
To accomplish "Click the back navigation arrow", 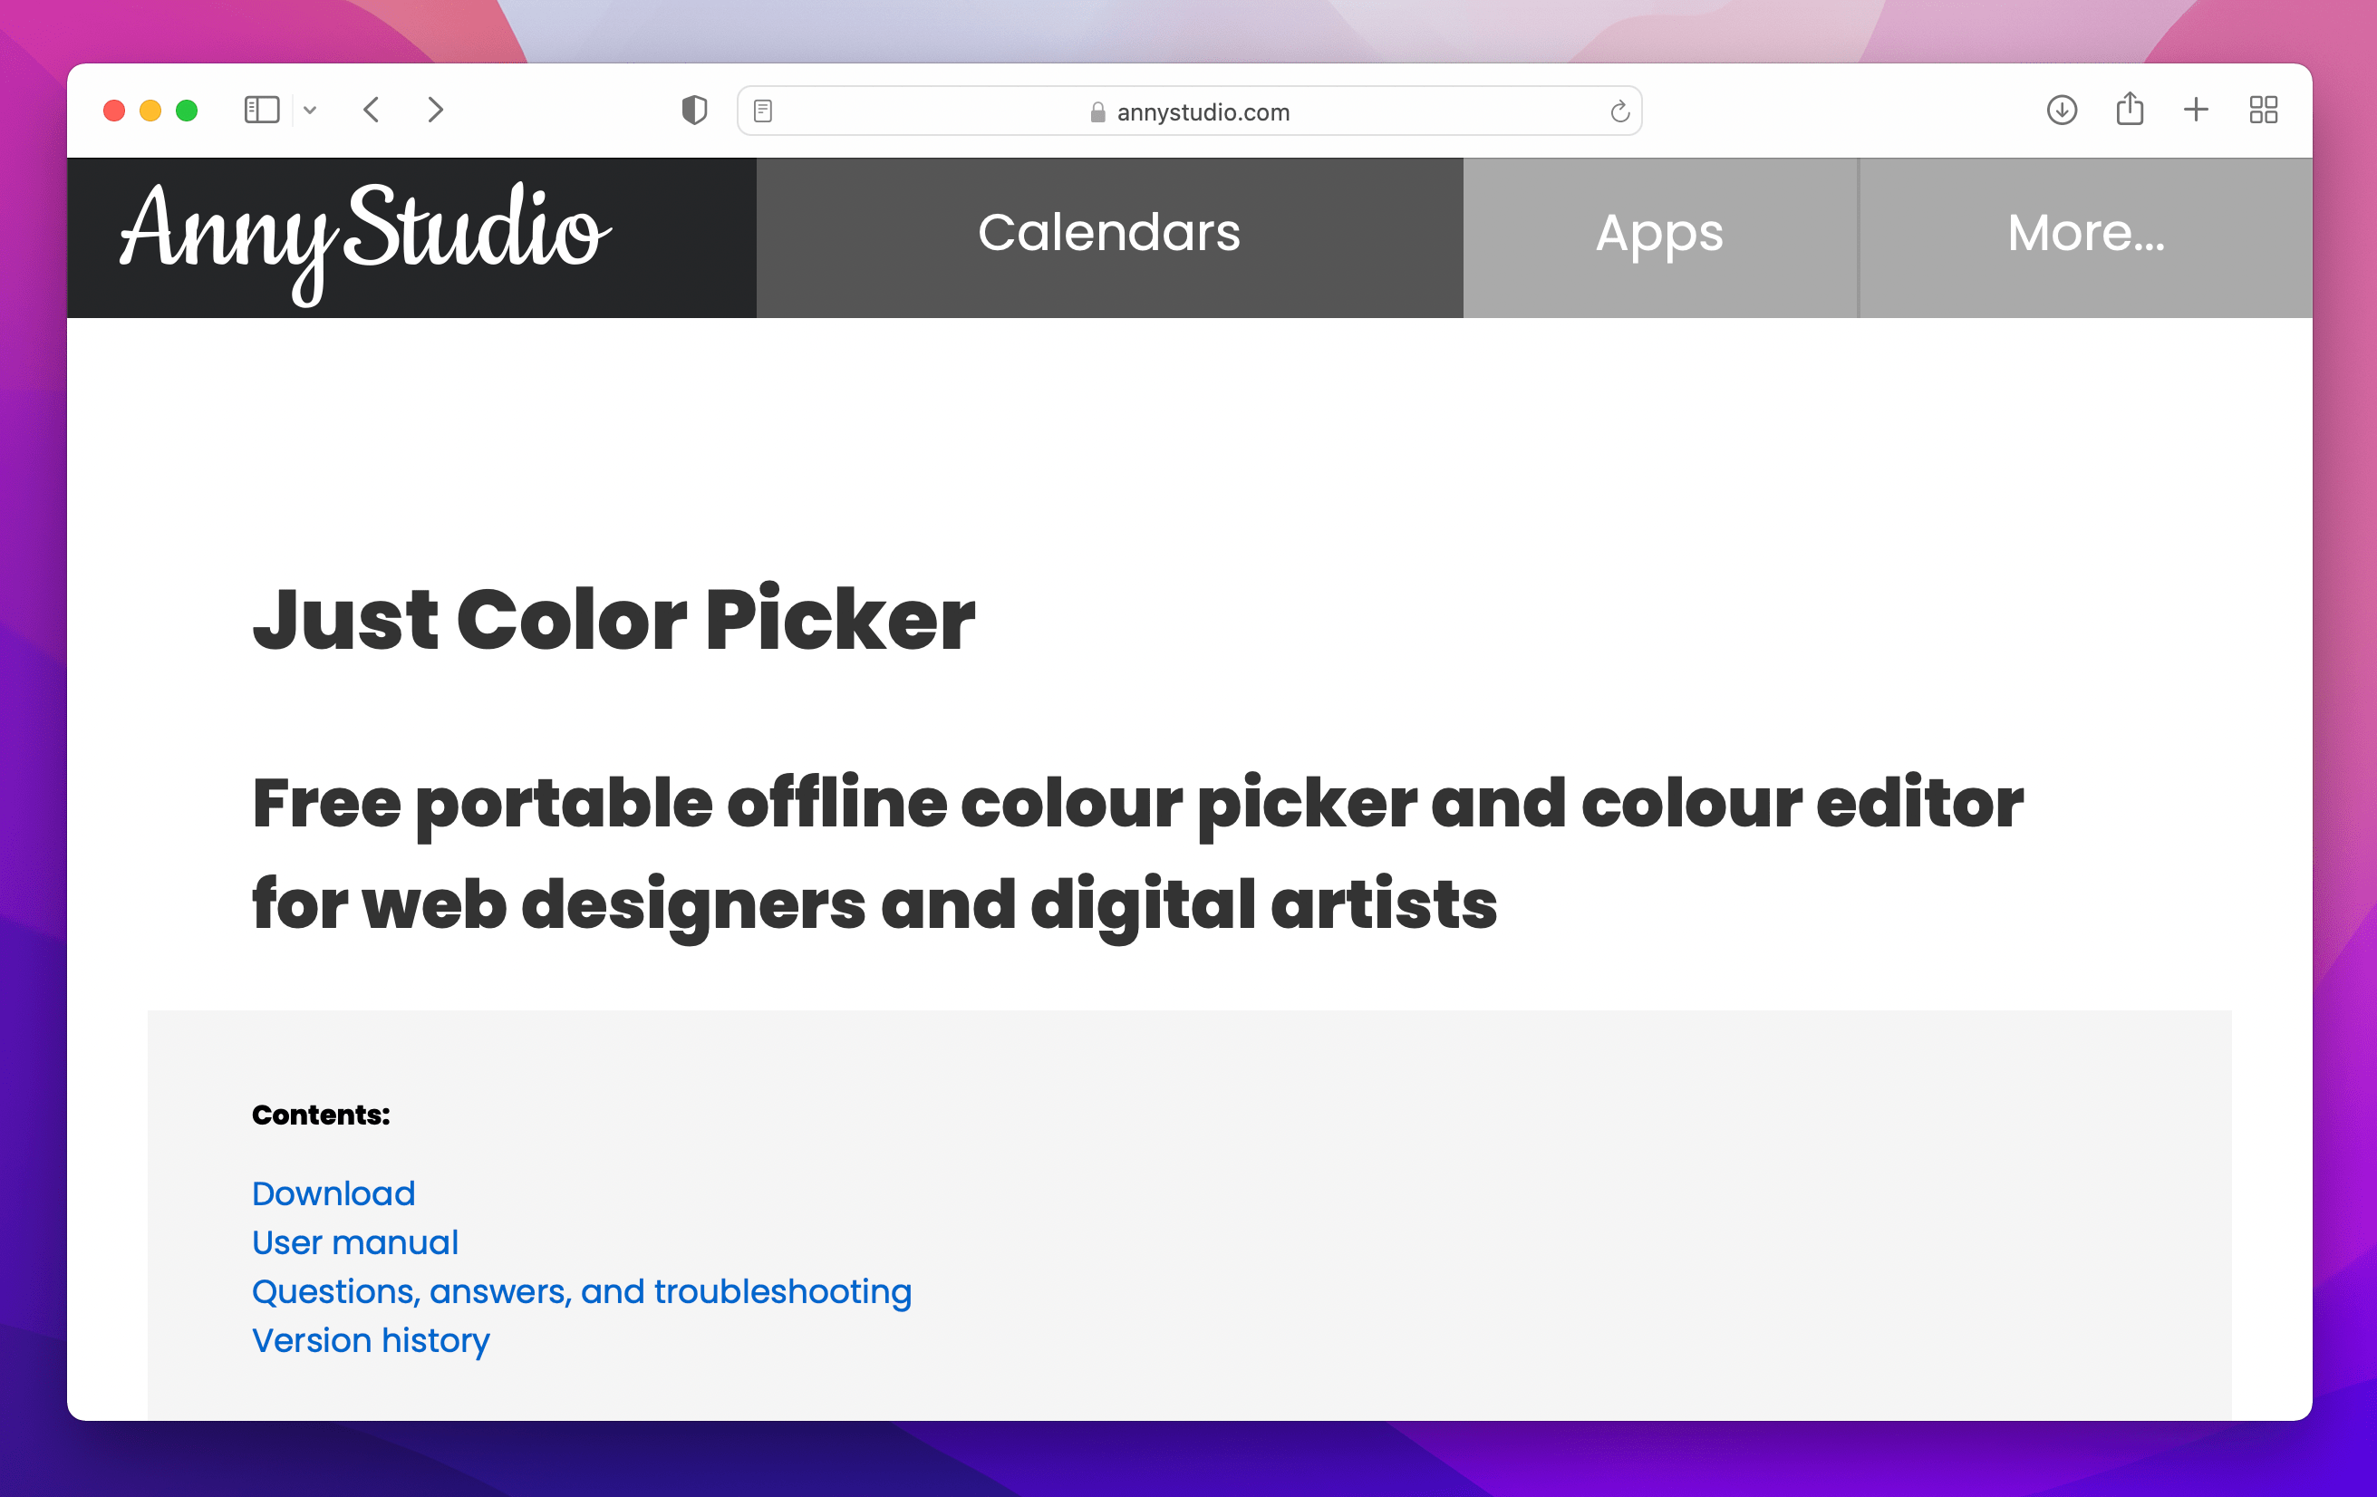I will pos(372,110).
